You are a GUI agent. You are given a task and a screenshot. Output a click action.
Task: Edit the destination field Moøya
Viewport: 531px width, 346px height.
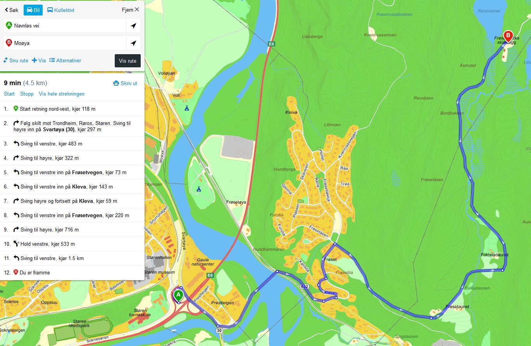pos(65,43)
